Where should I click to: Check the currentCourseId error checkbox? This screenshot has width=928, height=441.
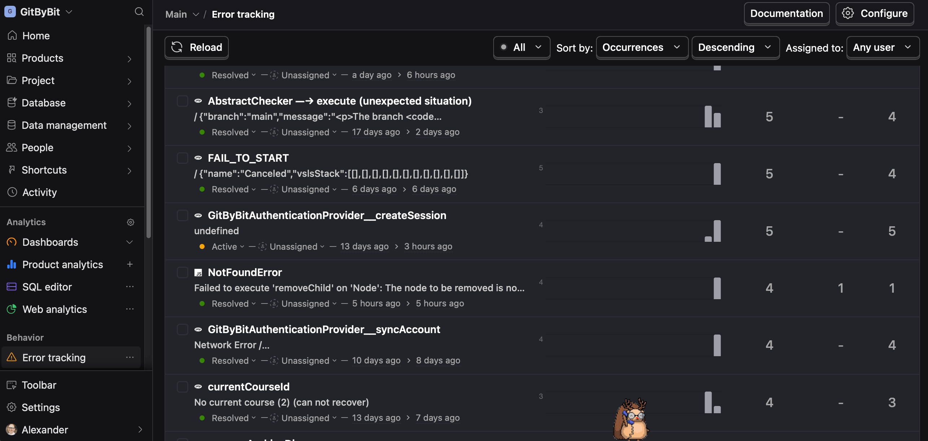coord(183,387)
